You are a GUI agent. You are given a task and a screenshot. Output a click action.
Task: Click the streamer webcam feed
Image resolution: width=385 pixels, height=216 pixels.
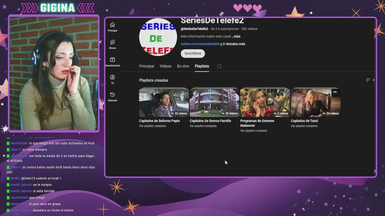coord(54,73)
